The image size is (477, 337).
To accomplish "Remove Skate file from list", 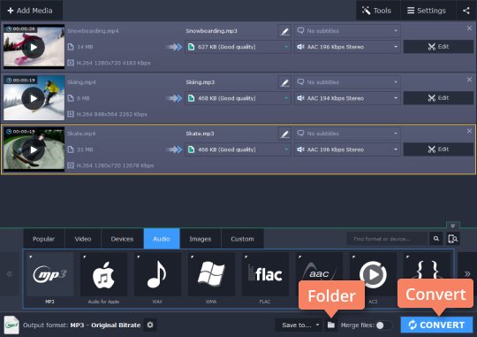I will coord(469,131).
